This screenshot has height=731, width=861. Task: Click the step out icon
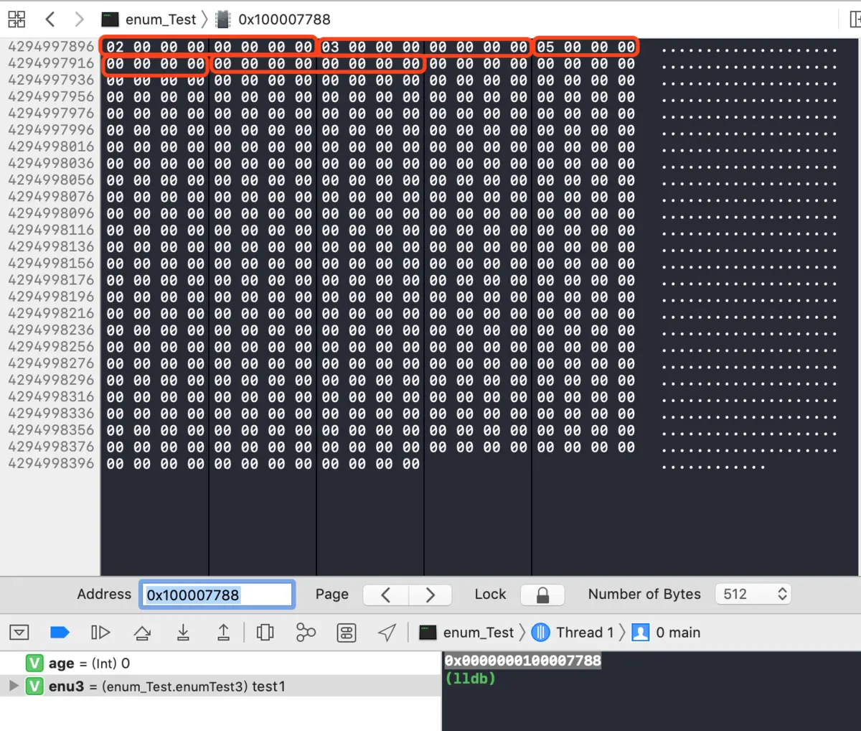click(223, 632)
